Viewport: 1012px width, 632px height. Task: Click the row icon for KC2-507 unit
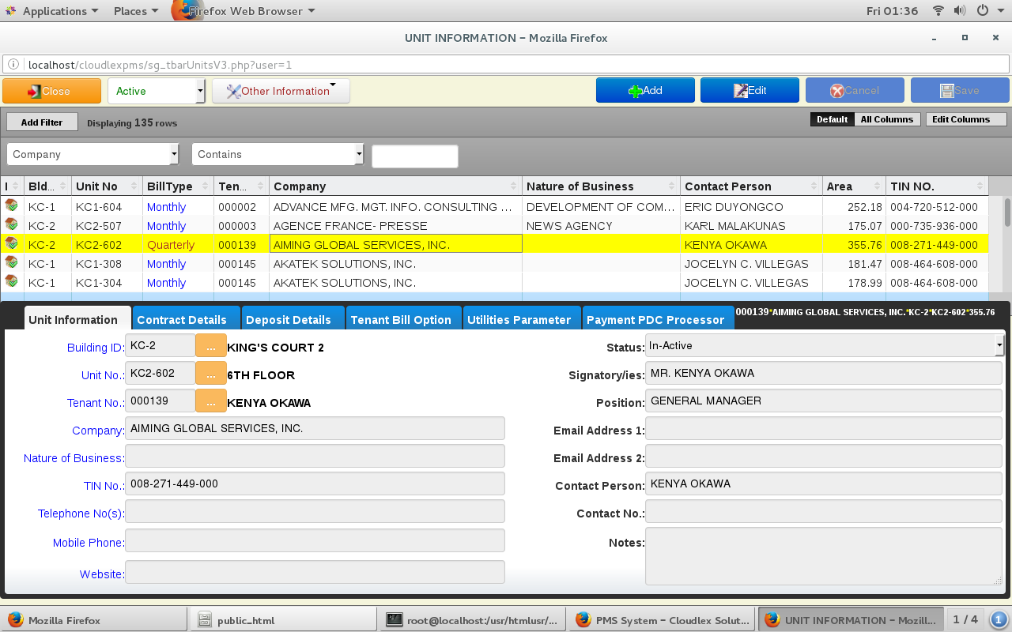[x=11, y=225]
